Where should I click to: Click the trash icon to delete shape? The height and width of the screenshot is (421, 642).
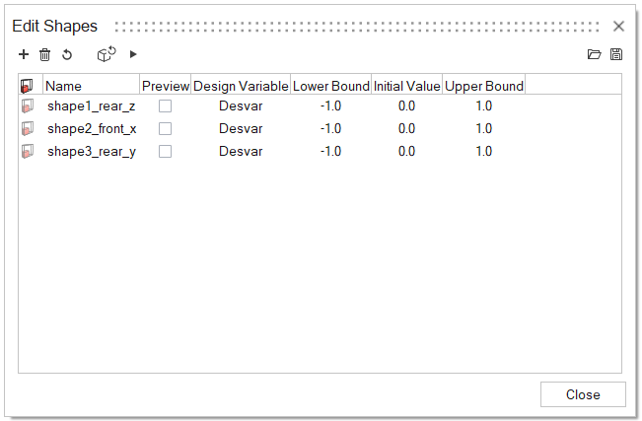pyautogui.click(x=44, y=55)
